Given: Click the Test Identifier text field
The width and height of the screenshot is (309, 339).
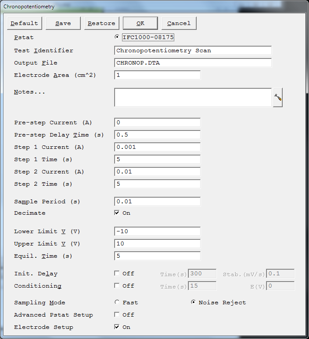Looking at the screenshot, I should point(193,50).
